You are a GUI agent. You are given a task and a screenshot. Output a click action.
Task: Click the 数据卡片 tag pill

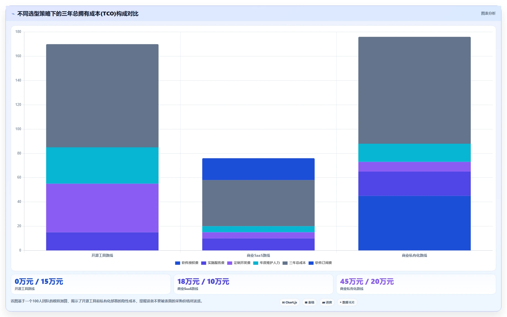click(347, 302)
